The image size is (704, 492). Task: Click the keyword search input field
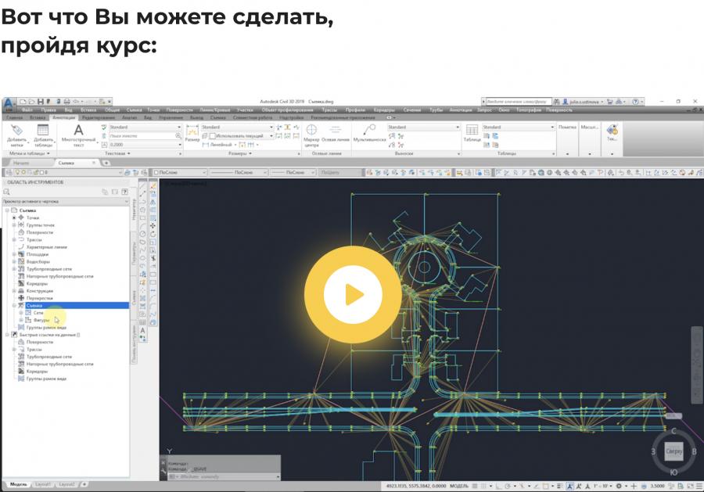516,102
